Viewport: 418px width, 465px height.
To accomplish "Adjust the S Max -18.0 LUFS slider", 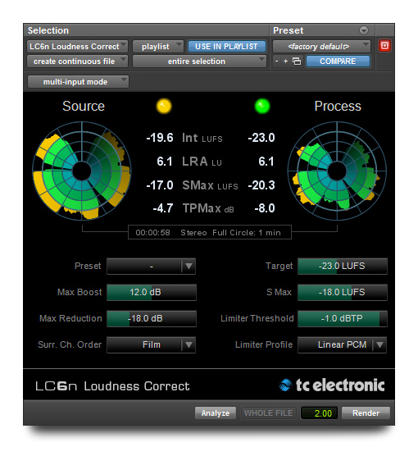I will click(343, 292).
